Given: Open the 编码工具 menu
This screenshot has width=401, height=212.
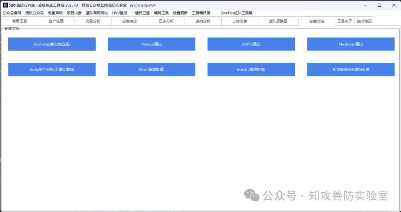Looking at the screenshot, I should point(162,13).
